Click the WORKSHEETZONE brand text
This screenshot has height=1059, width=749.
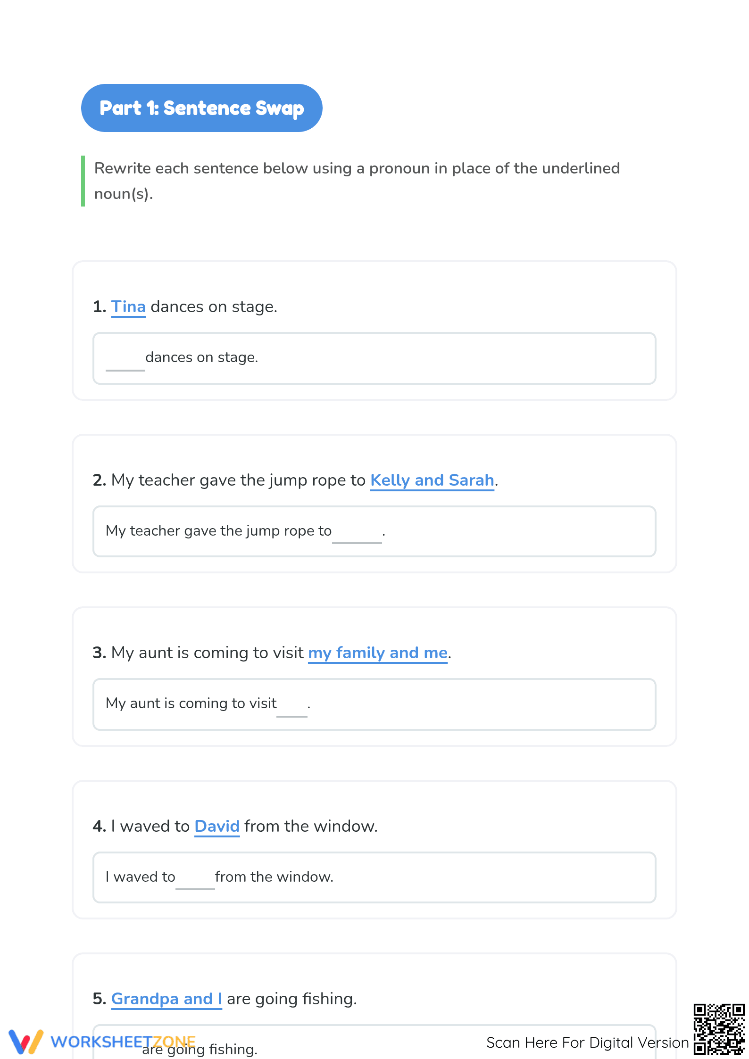(x=123, y=1042)
